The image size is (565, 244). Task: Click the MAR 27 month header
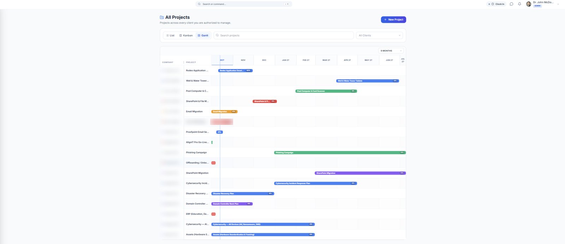pyautogui.click(x=326, y=60)
